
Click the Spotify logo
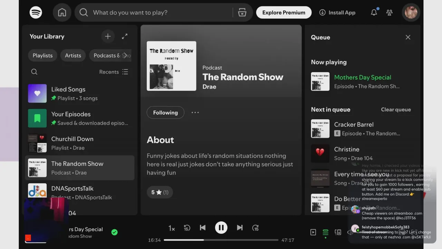[36, 12]
